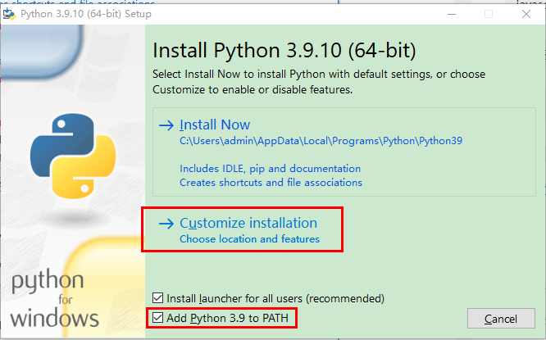The height and width of the screenshot is (340, 546).
Task: Close the Python Setup window
Action: pyautogui.click(x=526, y=14)
